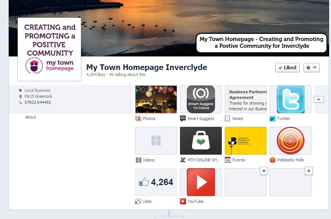Open the large Twitter bird app tile
This screenshot has width=331, height=219.
pyautogui.click(x=290, y=99)
